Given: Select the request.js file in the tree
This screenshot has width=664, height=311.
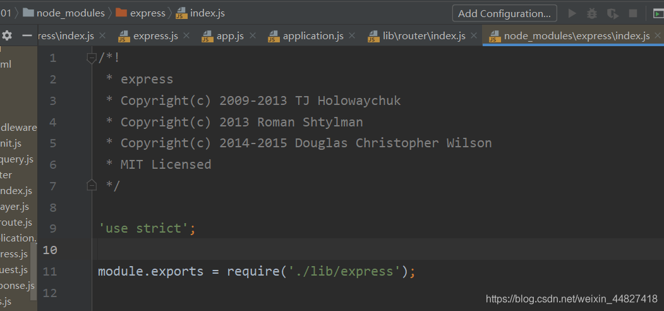Looking at the screenshot, I should coord(14,269).
